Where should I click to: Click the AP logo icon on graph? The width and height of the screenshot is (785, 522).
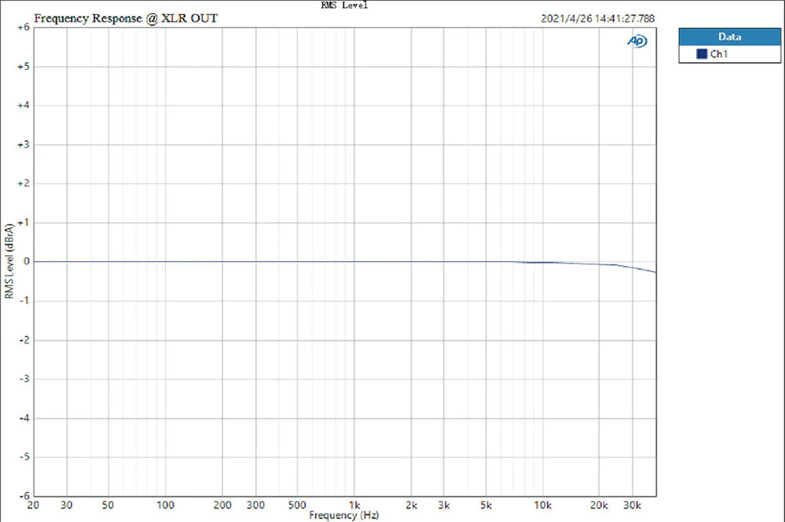637,41
